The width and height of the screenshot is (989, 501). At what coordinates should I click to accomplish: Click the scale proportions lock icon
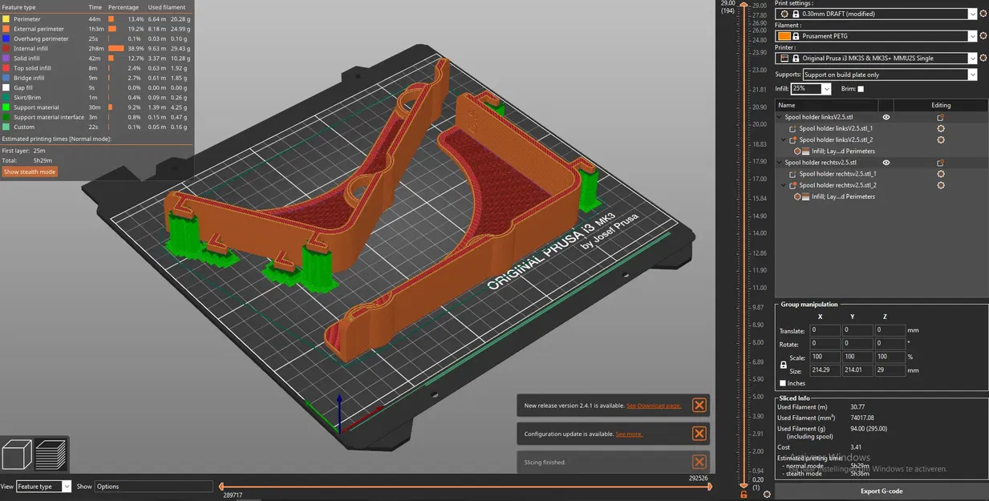tap(784, 365)
